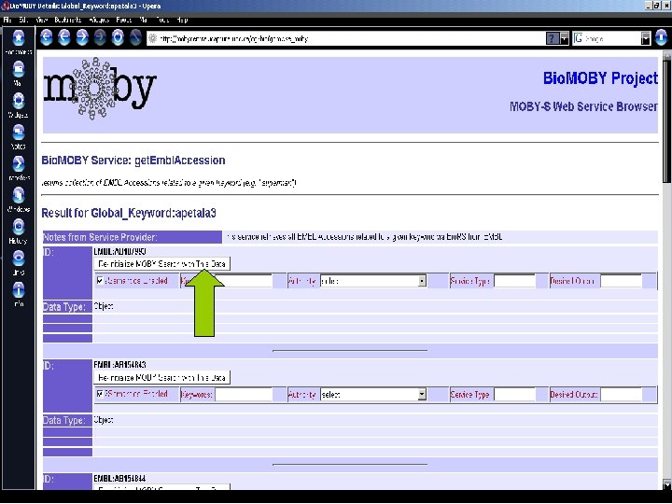
Task: Click the page icon inside the address bar
Action: [152, 38]
